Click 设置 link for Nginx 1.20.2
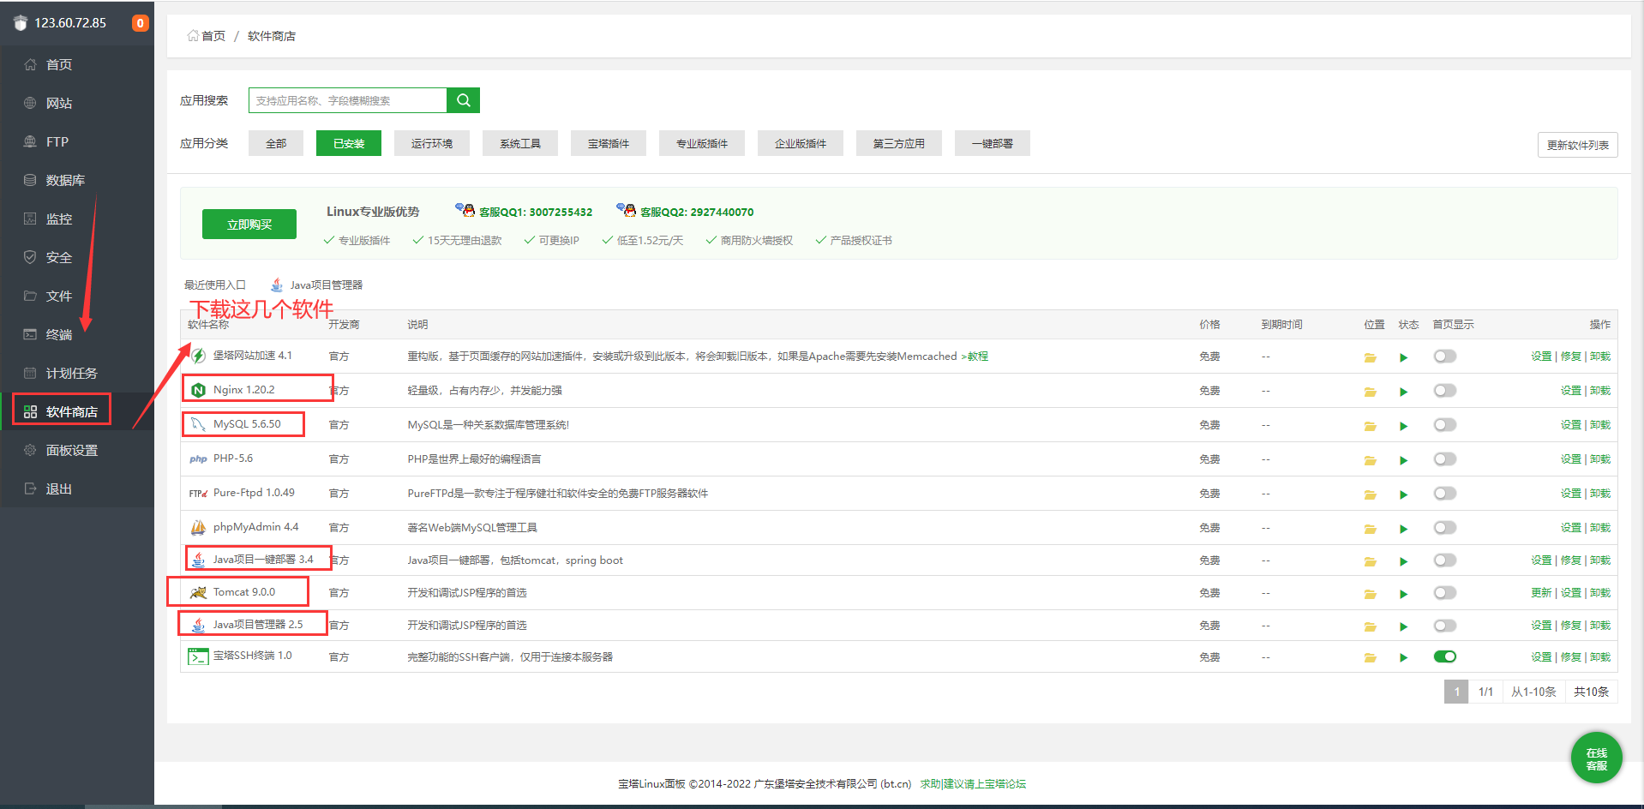 pyautogui.click(x=1570, y=391)
